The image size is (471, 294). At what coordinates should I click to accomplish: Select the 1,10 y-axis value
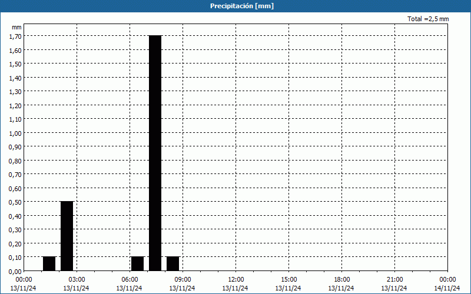coord(15,119)
